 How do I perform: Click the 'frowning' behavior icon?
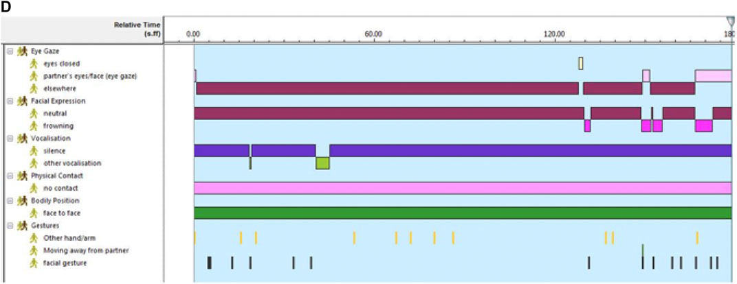[33, 126]
